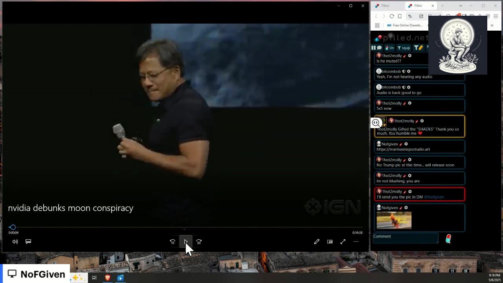The height and width of the screenshot is (283, 503).
Task: Open the browser tab search dropdown
Action: pyautogui.click(x=461, y=6)
